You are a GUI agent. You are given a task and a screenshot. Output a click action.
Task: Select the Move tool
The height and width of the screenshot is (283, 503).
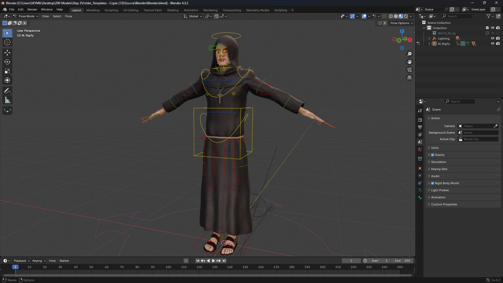coord(7,53)
